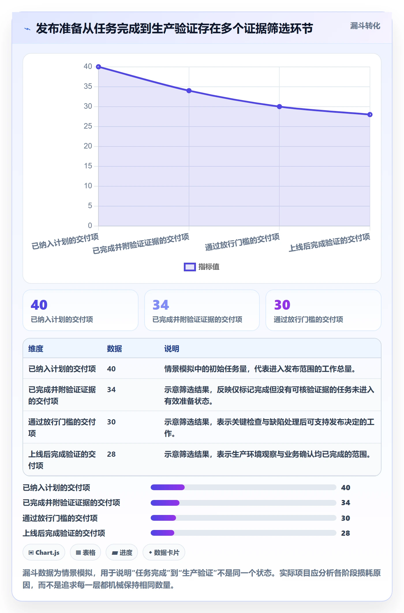Click the main title heading text

click(175, 29)
